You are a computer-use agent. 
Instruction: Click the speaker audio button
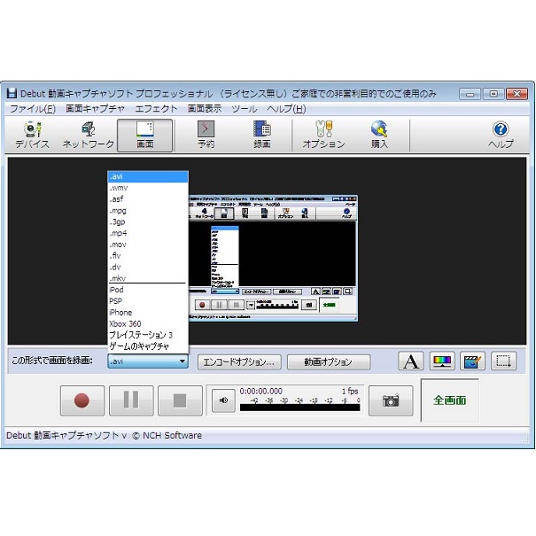click(x=223, y=400)
